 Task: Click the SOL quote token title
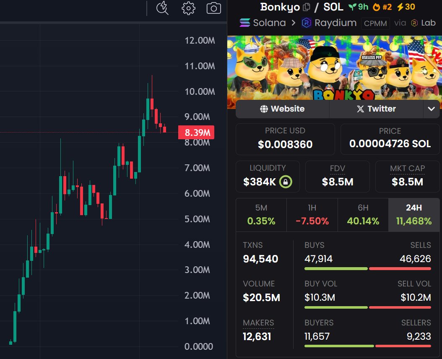click(x=333, y=7)
